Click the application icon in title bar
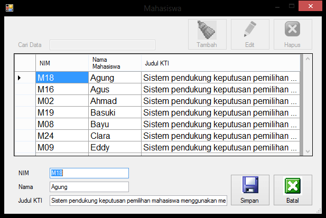The width and height of the screenshot is (326, 218). [x=8, y=8]
